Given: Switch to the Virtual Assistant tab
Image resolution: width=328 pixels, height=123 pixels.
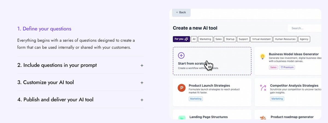Looking at the screenshot, I should pos(261,39).
